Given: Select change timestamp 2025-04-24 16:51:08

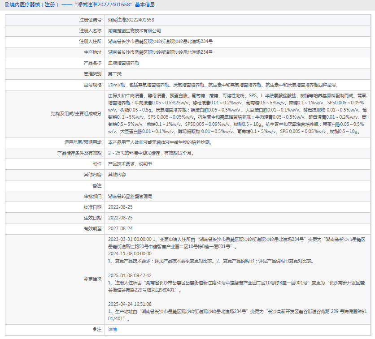Looking at the screenshot, I should click(x=130, y=305).
